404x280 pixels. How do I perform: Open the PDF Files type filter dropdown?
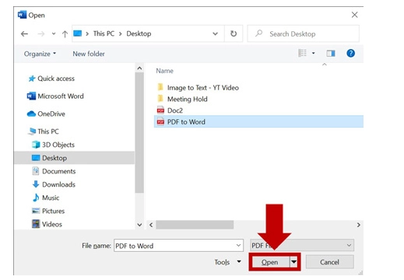click(x=302, y=245)
